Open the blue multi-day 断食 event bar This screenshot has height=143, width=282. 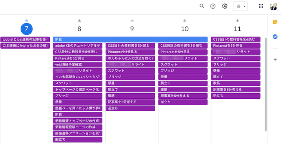(x=130, y=40)
